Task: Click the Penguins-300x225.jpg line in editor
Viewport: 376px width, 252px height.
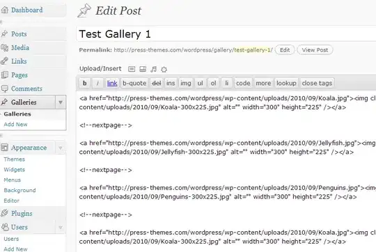Action: coord(218,197)
